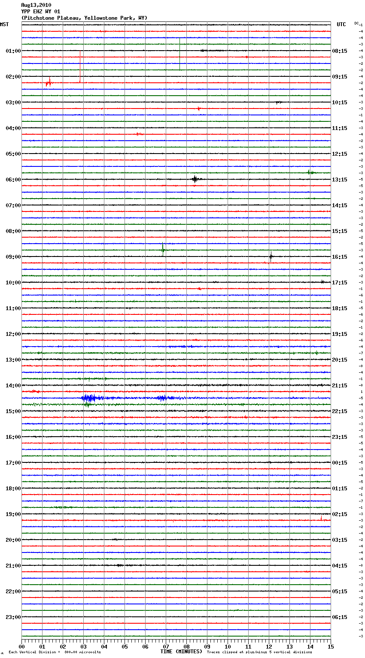365x658 pixels.
Task: Click the 16:15 UTC time label
Action: (340, 257)
